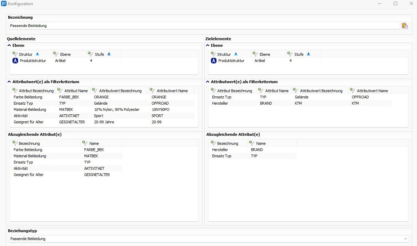
Task: Click filter icon on Zielelemente Attribut Bezeichnung column
Action: [213, 90]
